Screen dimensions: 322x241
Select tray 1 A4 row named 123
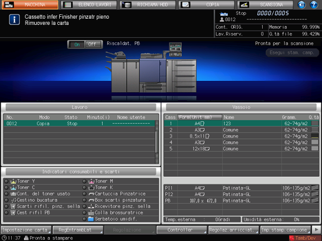242,123
